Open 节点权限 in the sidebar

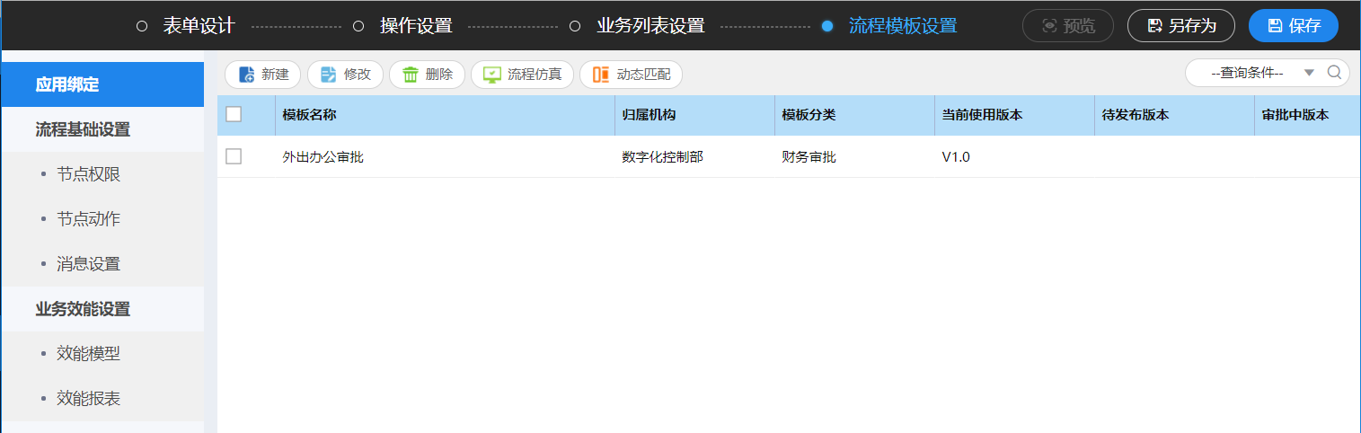[102, 174]
